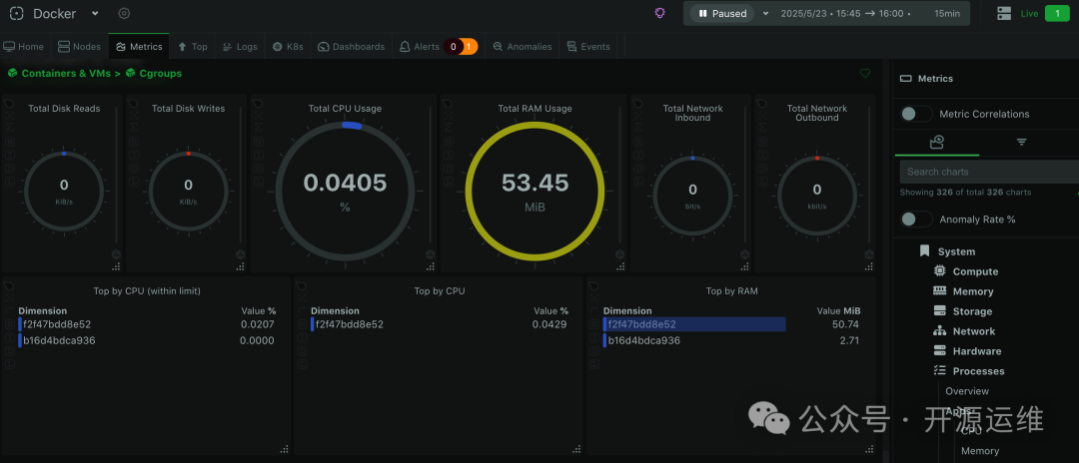
Task: Click Dimension header in Top by CPU (within limit)
Action: coord(43,310)
